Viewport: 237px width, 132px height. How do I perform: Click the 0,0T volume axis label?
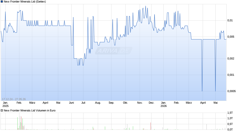click(230, 129)
